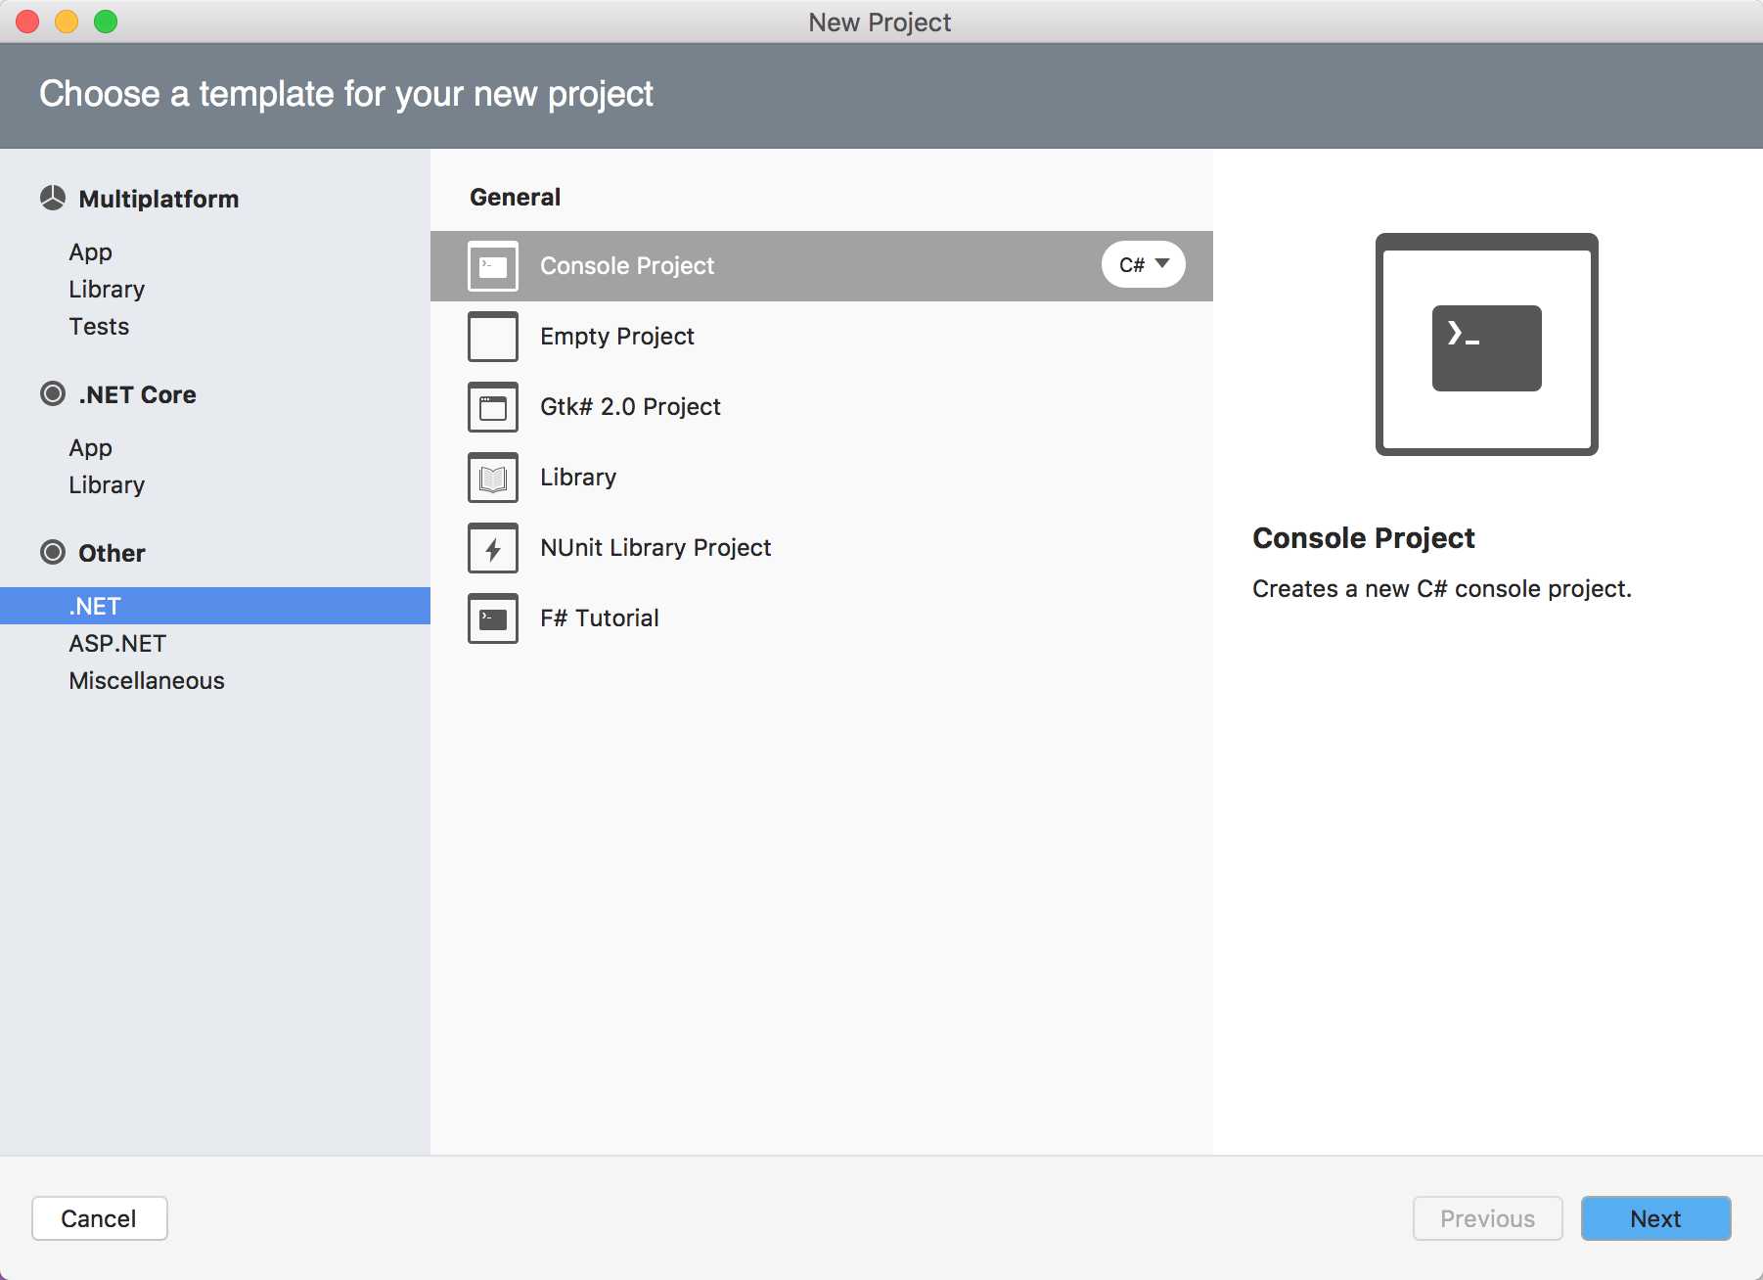Click the Empty Project template icon
Image resolution: width=1763 pixels, height=1280 pixels.
pyautogui.click(x=493, y=337)
